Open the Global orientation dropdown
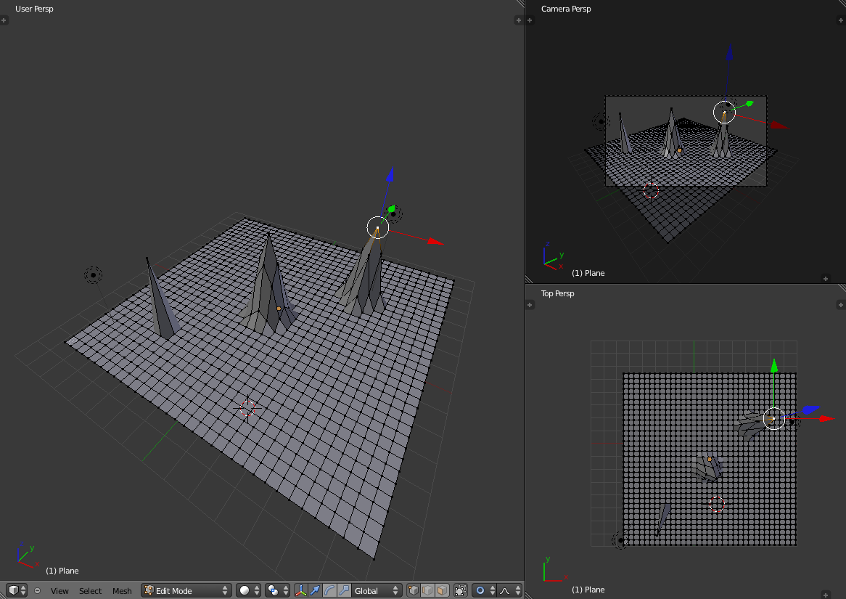This screenshot has height=599, width=846. point(377,590)
